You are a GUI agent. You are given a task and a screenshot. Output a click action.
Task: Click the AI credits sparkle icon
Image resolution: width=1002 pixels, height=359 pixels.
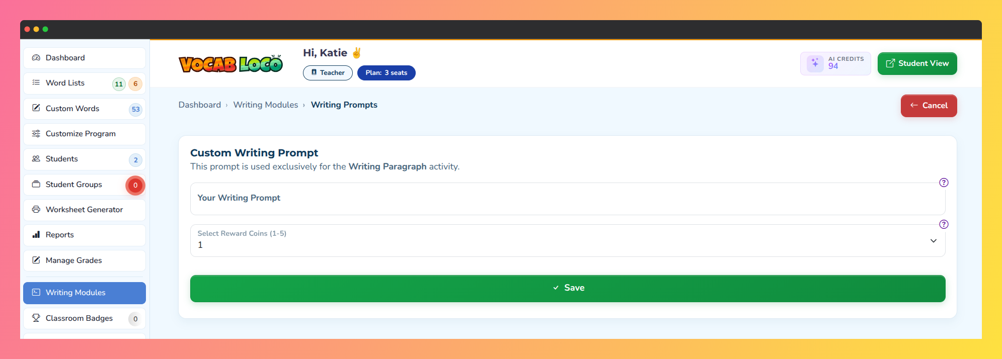(815, 63)
